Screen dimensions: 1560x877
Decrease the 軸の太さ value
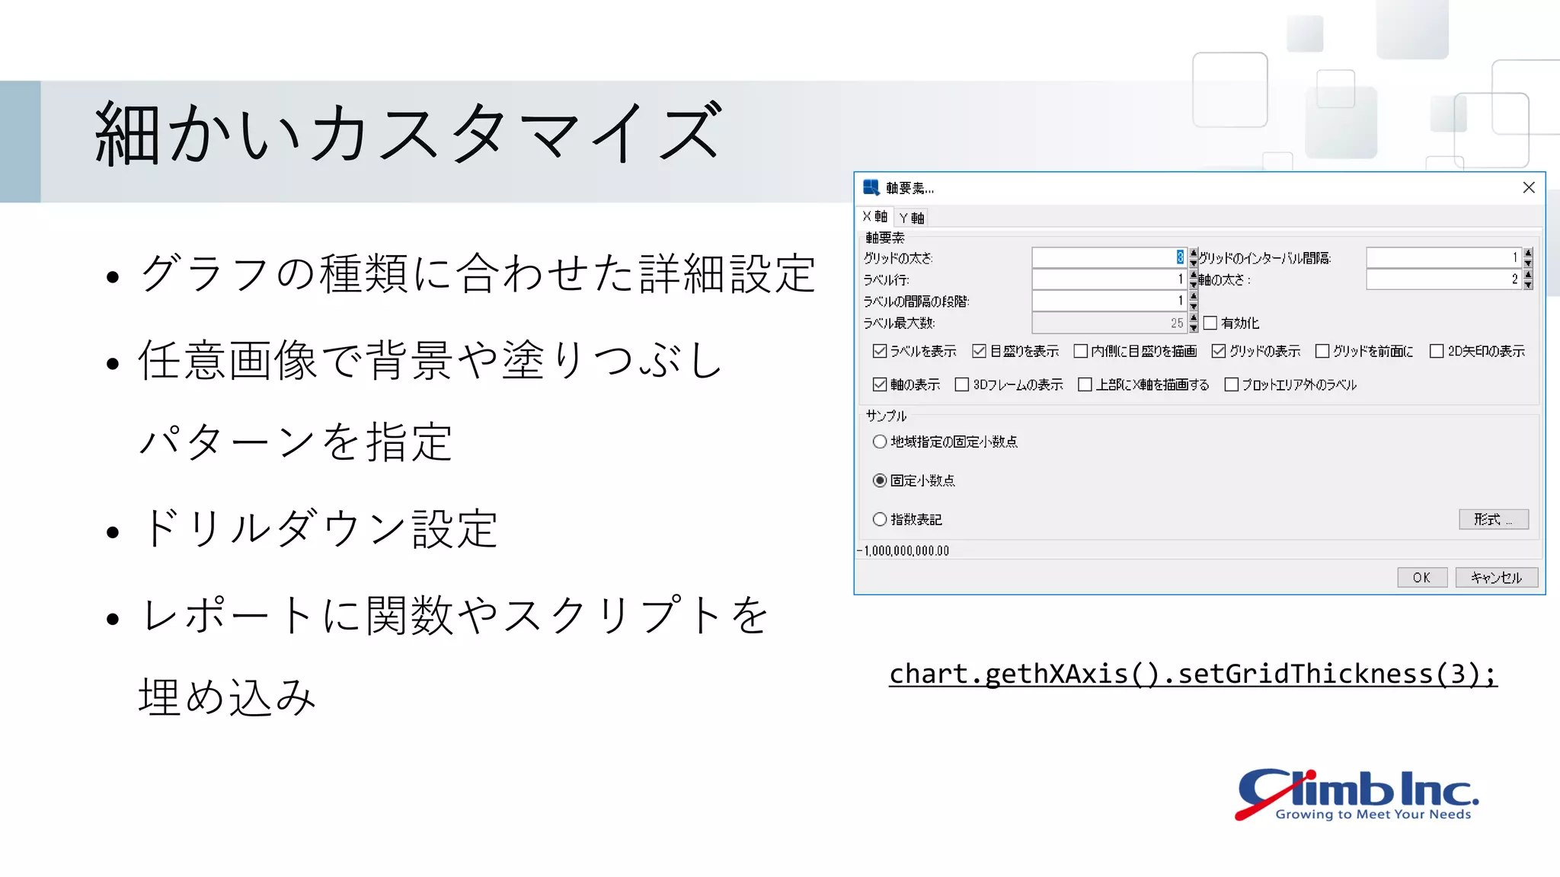tap(1528, 285)
